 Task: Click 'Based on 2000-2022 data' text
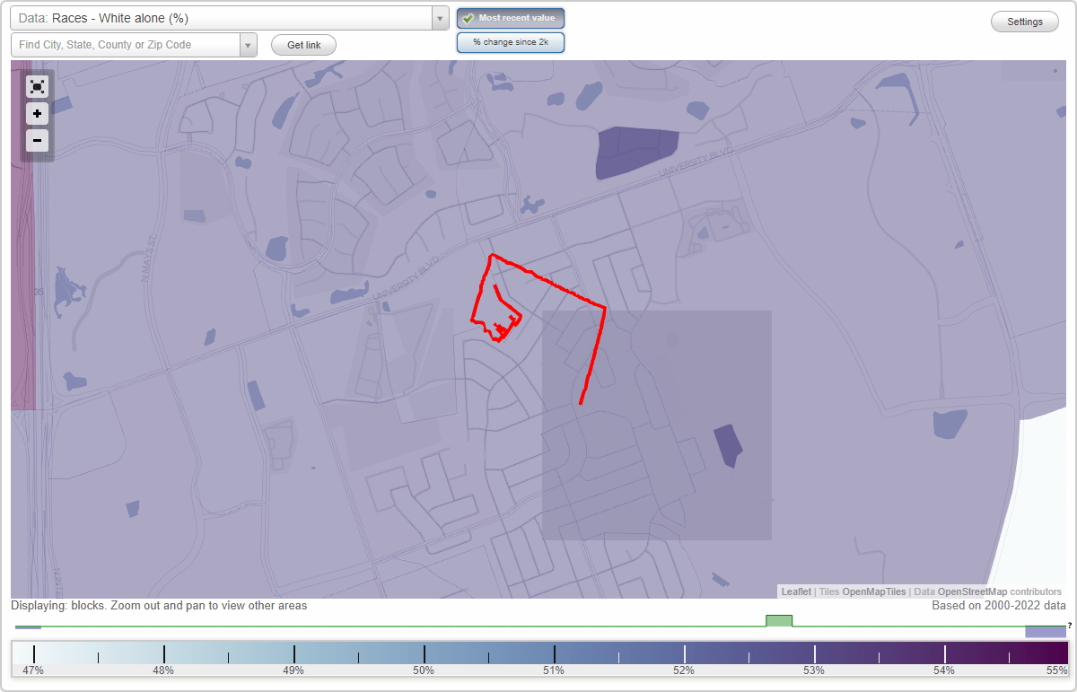pos(999,606)
